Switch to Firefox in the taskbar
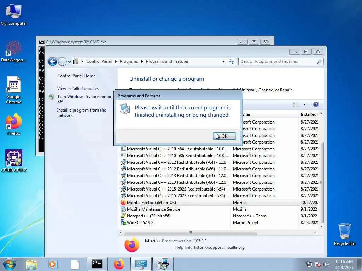This screenshot has width=362, height=271. click(x=119, y=264)
